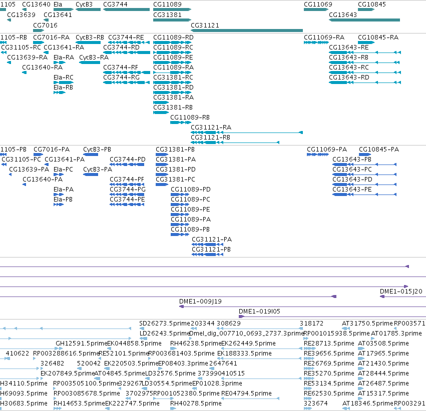This screenshot has height=411, width=426.
Task: Select EST AT03508.5prime
Action: [383, 343]
